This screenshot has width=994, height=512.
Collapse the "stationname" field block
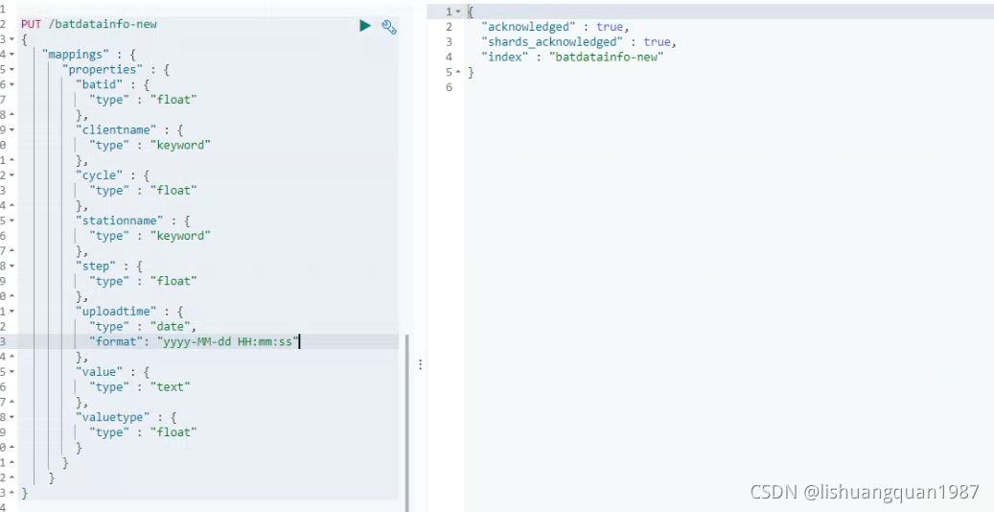tap(12, 221)
